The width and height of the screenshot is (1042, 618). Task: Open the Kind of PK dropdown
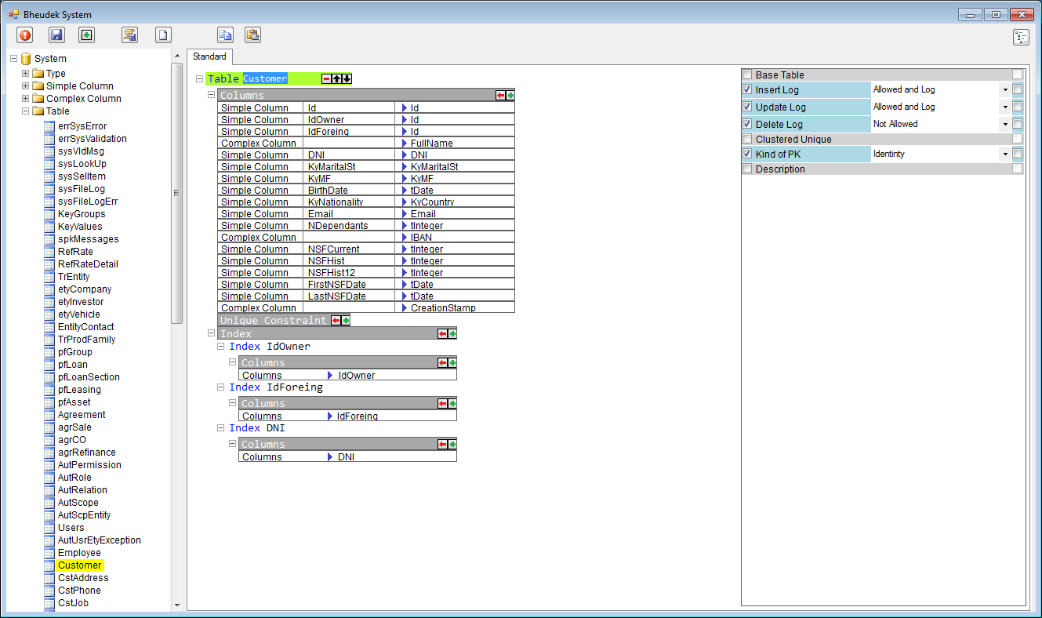point(1004,154)
